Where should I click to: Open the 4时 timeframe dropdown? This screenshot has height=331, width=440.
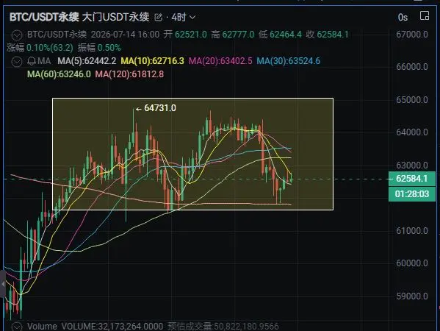tap(183, 18)
